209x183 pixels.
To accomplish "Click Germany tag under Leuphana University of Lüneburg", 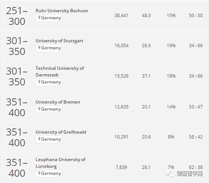I will [x=49, y=173].
